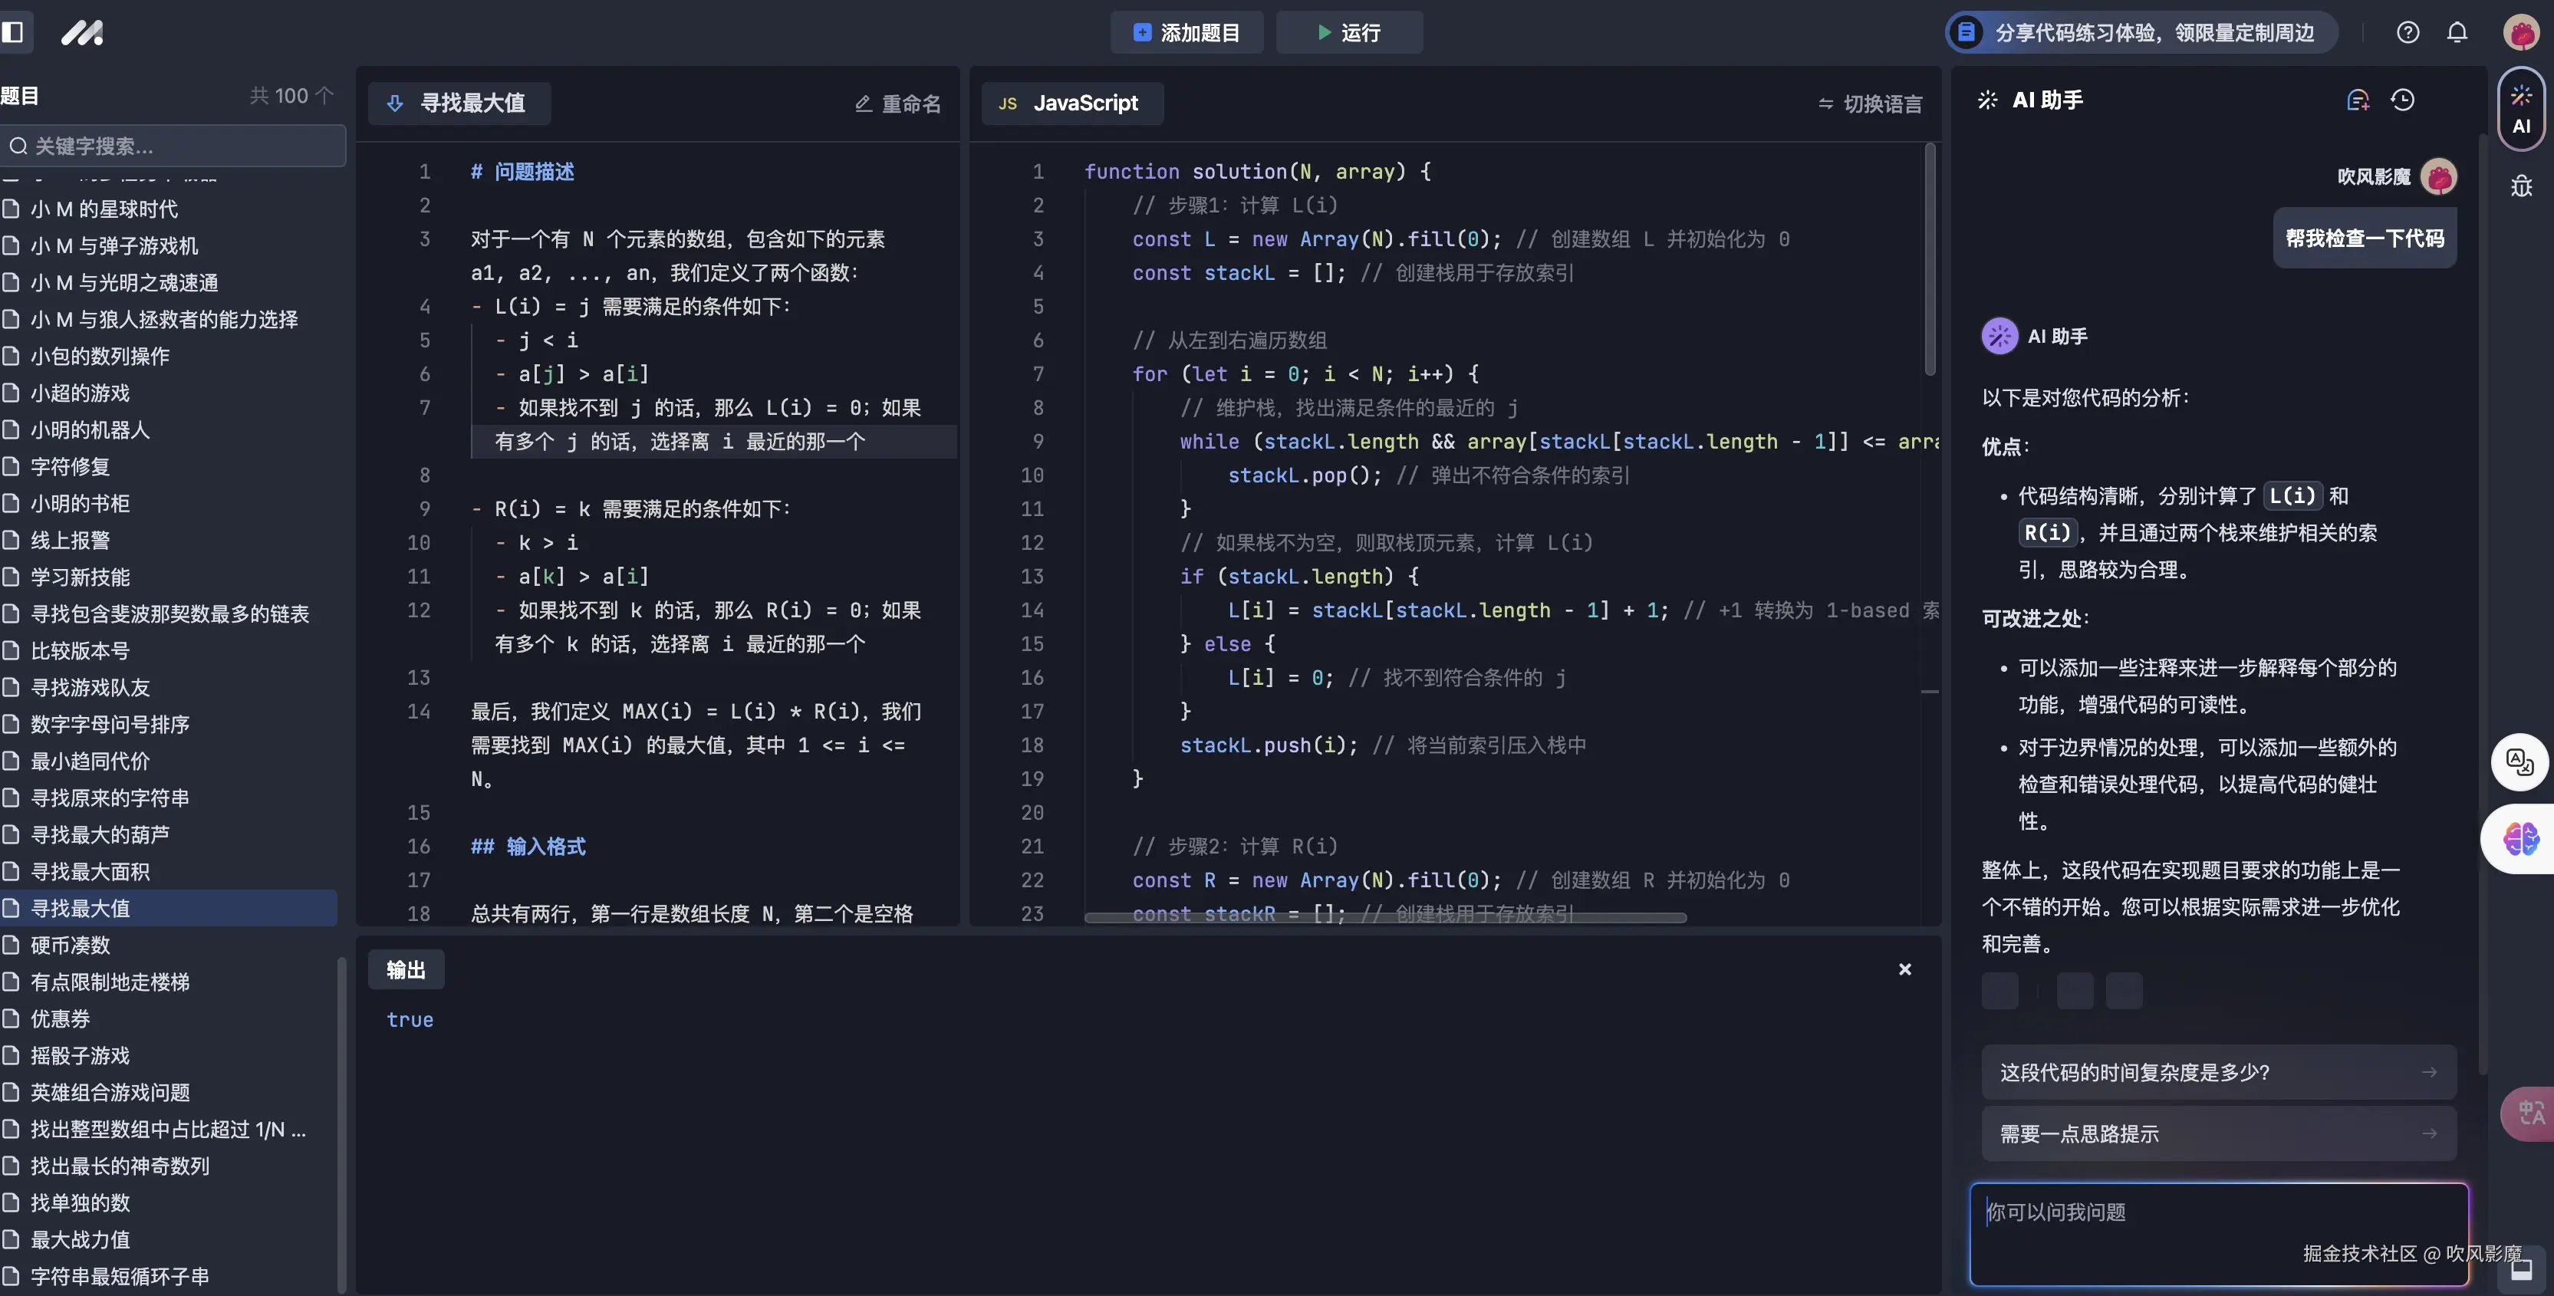The height and width of the screenshot is (1296, 2554).
Task: Open the translate tool icon
Action: (2519, 761)
